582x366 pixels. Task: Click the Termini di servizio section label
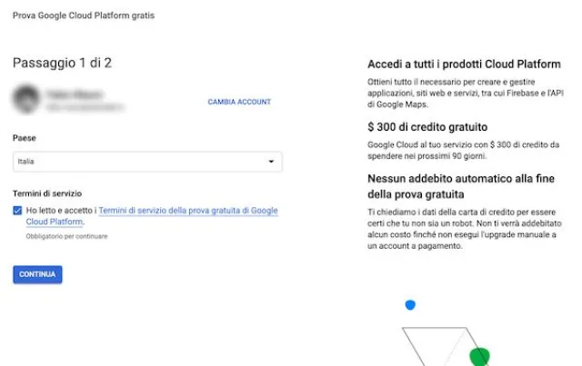coord(47,193)
